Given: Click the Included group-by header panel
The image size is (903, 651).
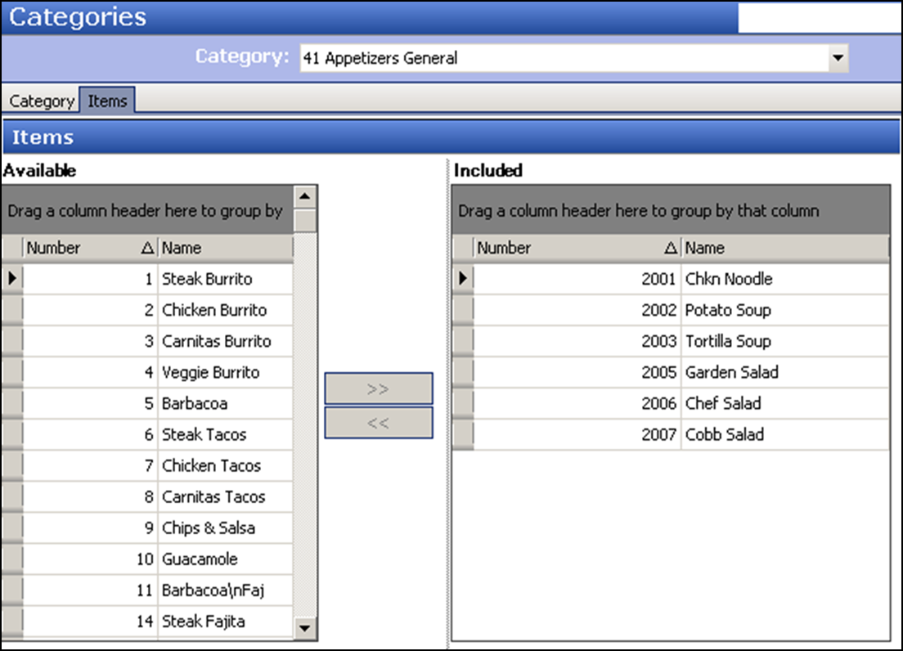Looking at the screenshot, I should pyautogui.click(x=671, y=211).
